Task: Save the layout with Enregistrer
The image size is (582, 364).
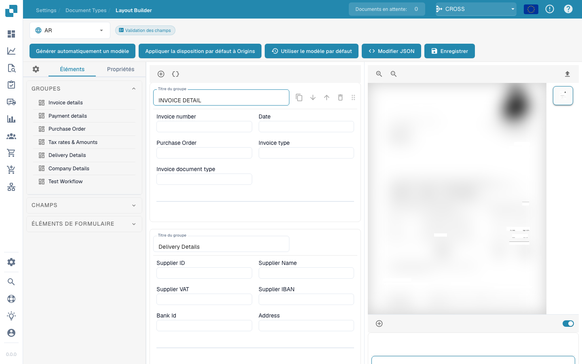Action: pyautogui.click(x=449, y=51)
